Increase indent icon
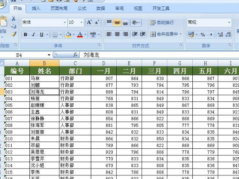239x179 pixels. pos(142,34)
